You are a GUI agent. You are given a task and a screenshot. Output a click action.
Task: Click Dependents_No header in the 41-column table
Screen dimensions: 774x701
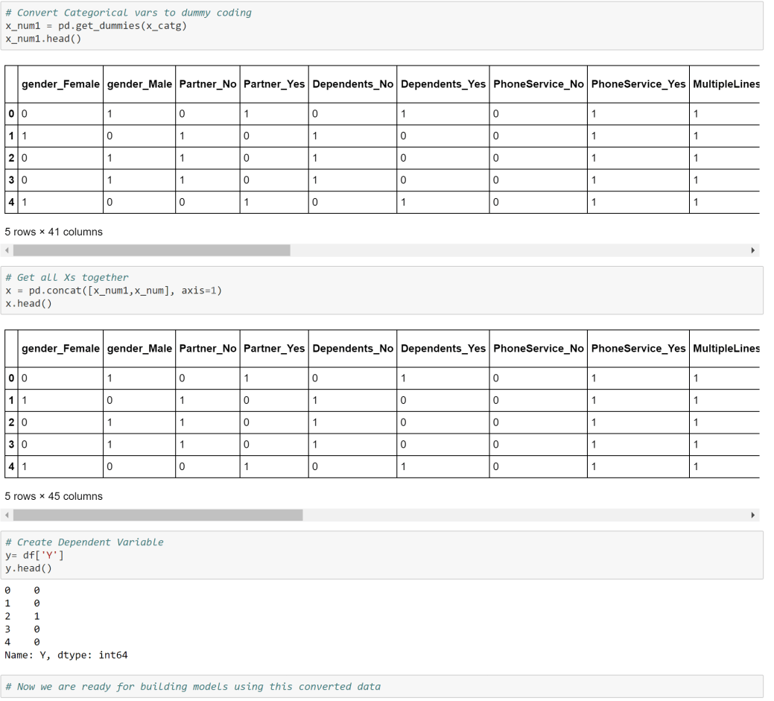coord(353,84)
